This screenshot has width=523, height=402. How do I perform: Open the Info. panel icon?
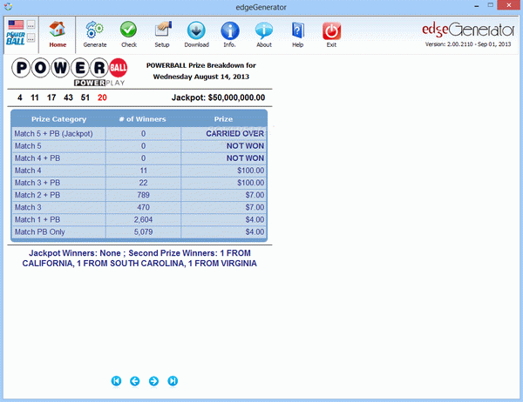point(230,30)
